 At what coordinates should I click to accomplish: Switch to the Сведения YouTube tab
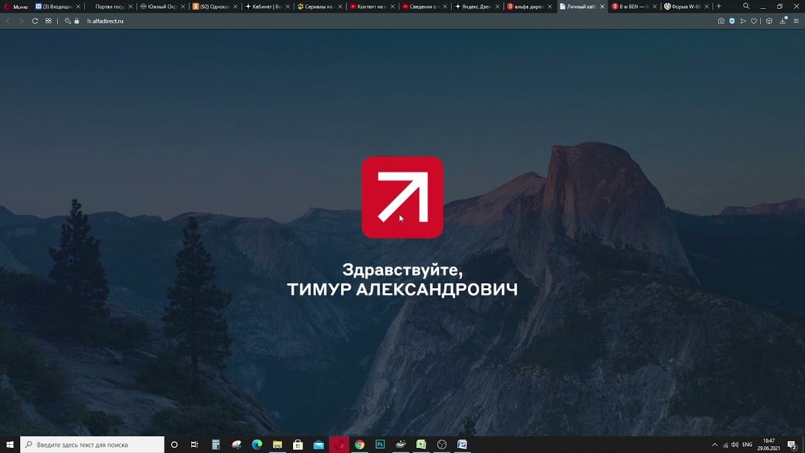click(x=425, y=6)
